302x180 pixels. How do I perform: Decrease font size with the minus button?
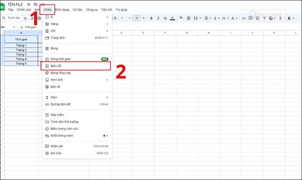130,18
